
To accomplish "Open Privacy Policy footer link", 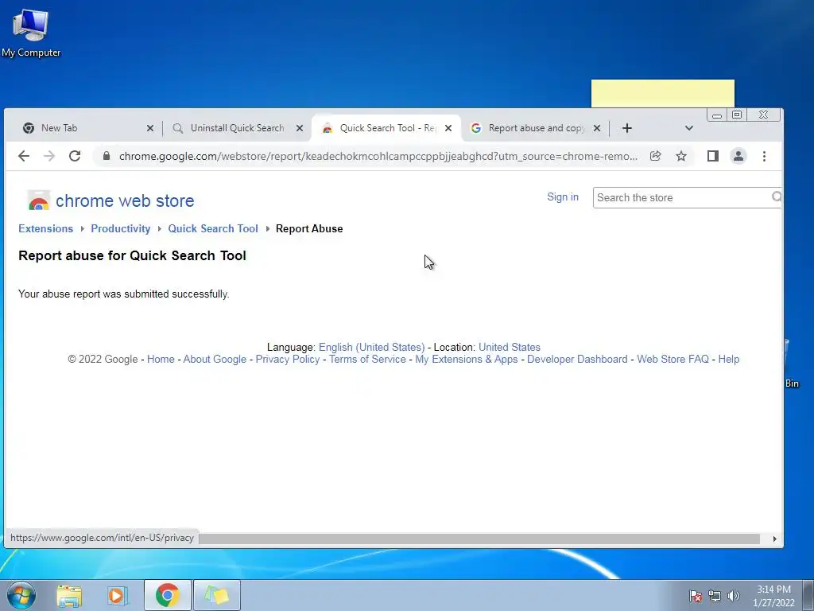I will click(x=288, y=359).
